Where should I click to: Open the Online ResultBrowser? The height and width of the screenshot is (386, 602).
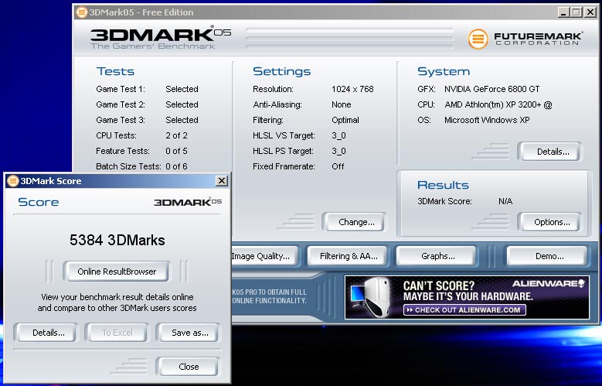tap(117, 272)
